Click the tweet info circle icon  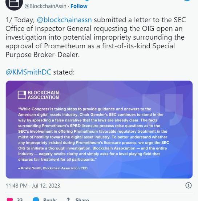(189, 185)
